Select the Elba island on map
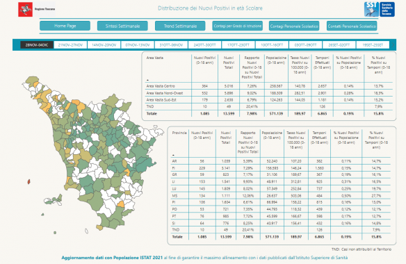Image resolution: width=406 pixels, height=264 pixels. (54, 200)
